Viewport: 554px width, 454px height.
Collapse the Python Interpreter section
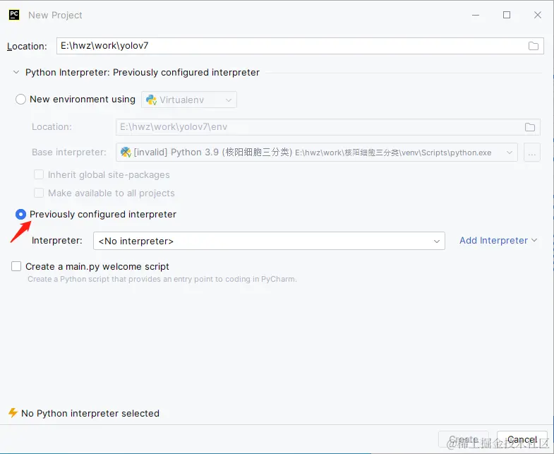coord(16,72)
